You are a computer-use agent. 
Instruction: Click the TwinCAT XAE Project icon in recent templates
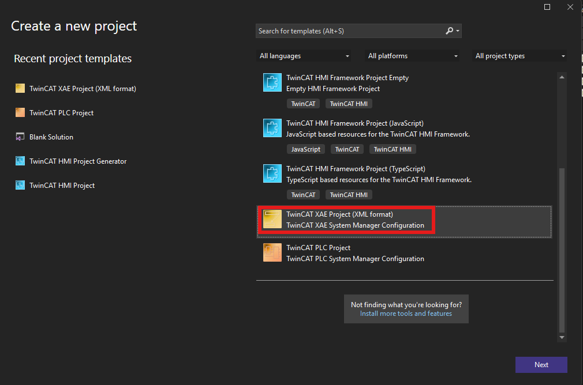pyautogui.click(x=20, y=88)
